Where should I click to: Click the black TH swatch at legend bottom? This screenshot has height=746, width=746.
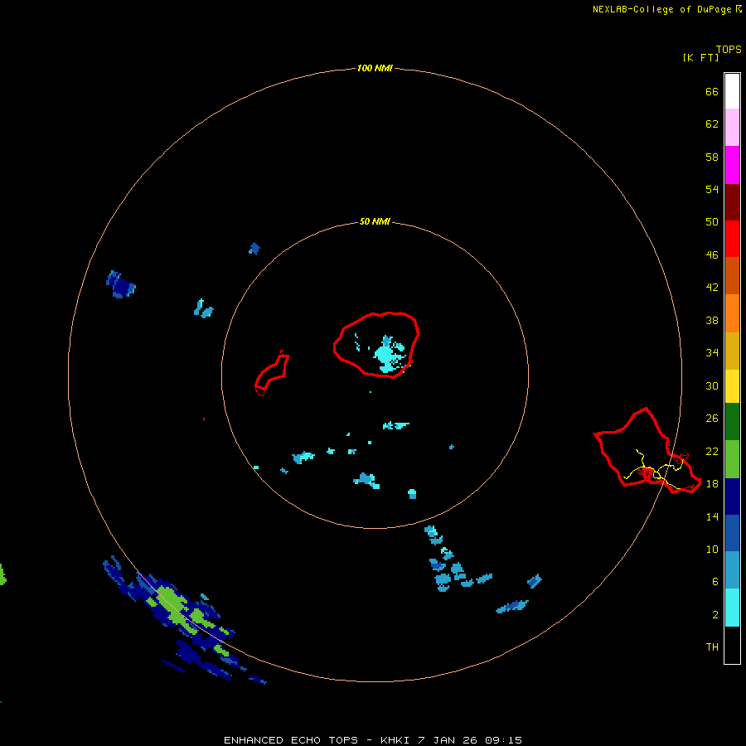(732, 645)
